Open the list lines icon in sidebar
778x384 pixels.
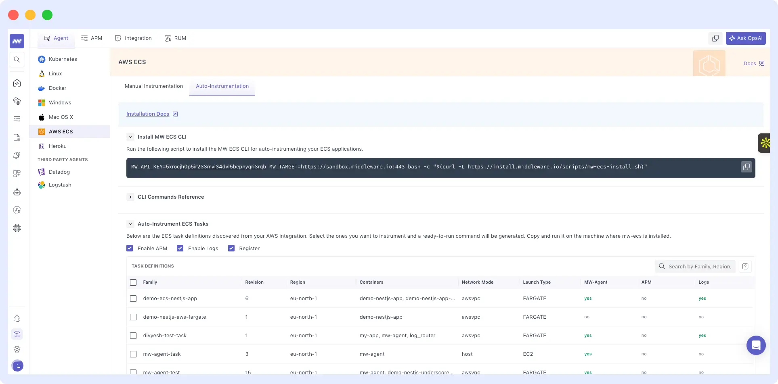[17, 119]
